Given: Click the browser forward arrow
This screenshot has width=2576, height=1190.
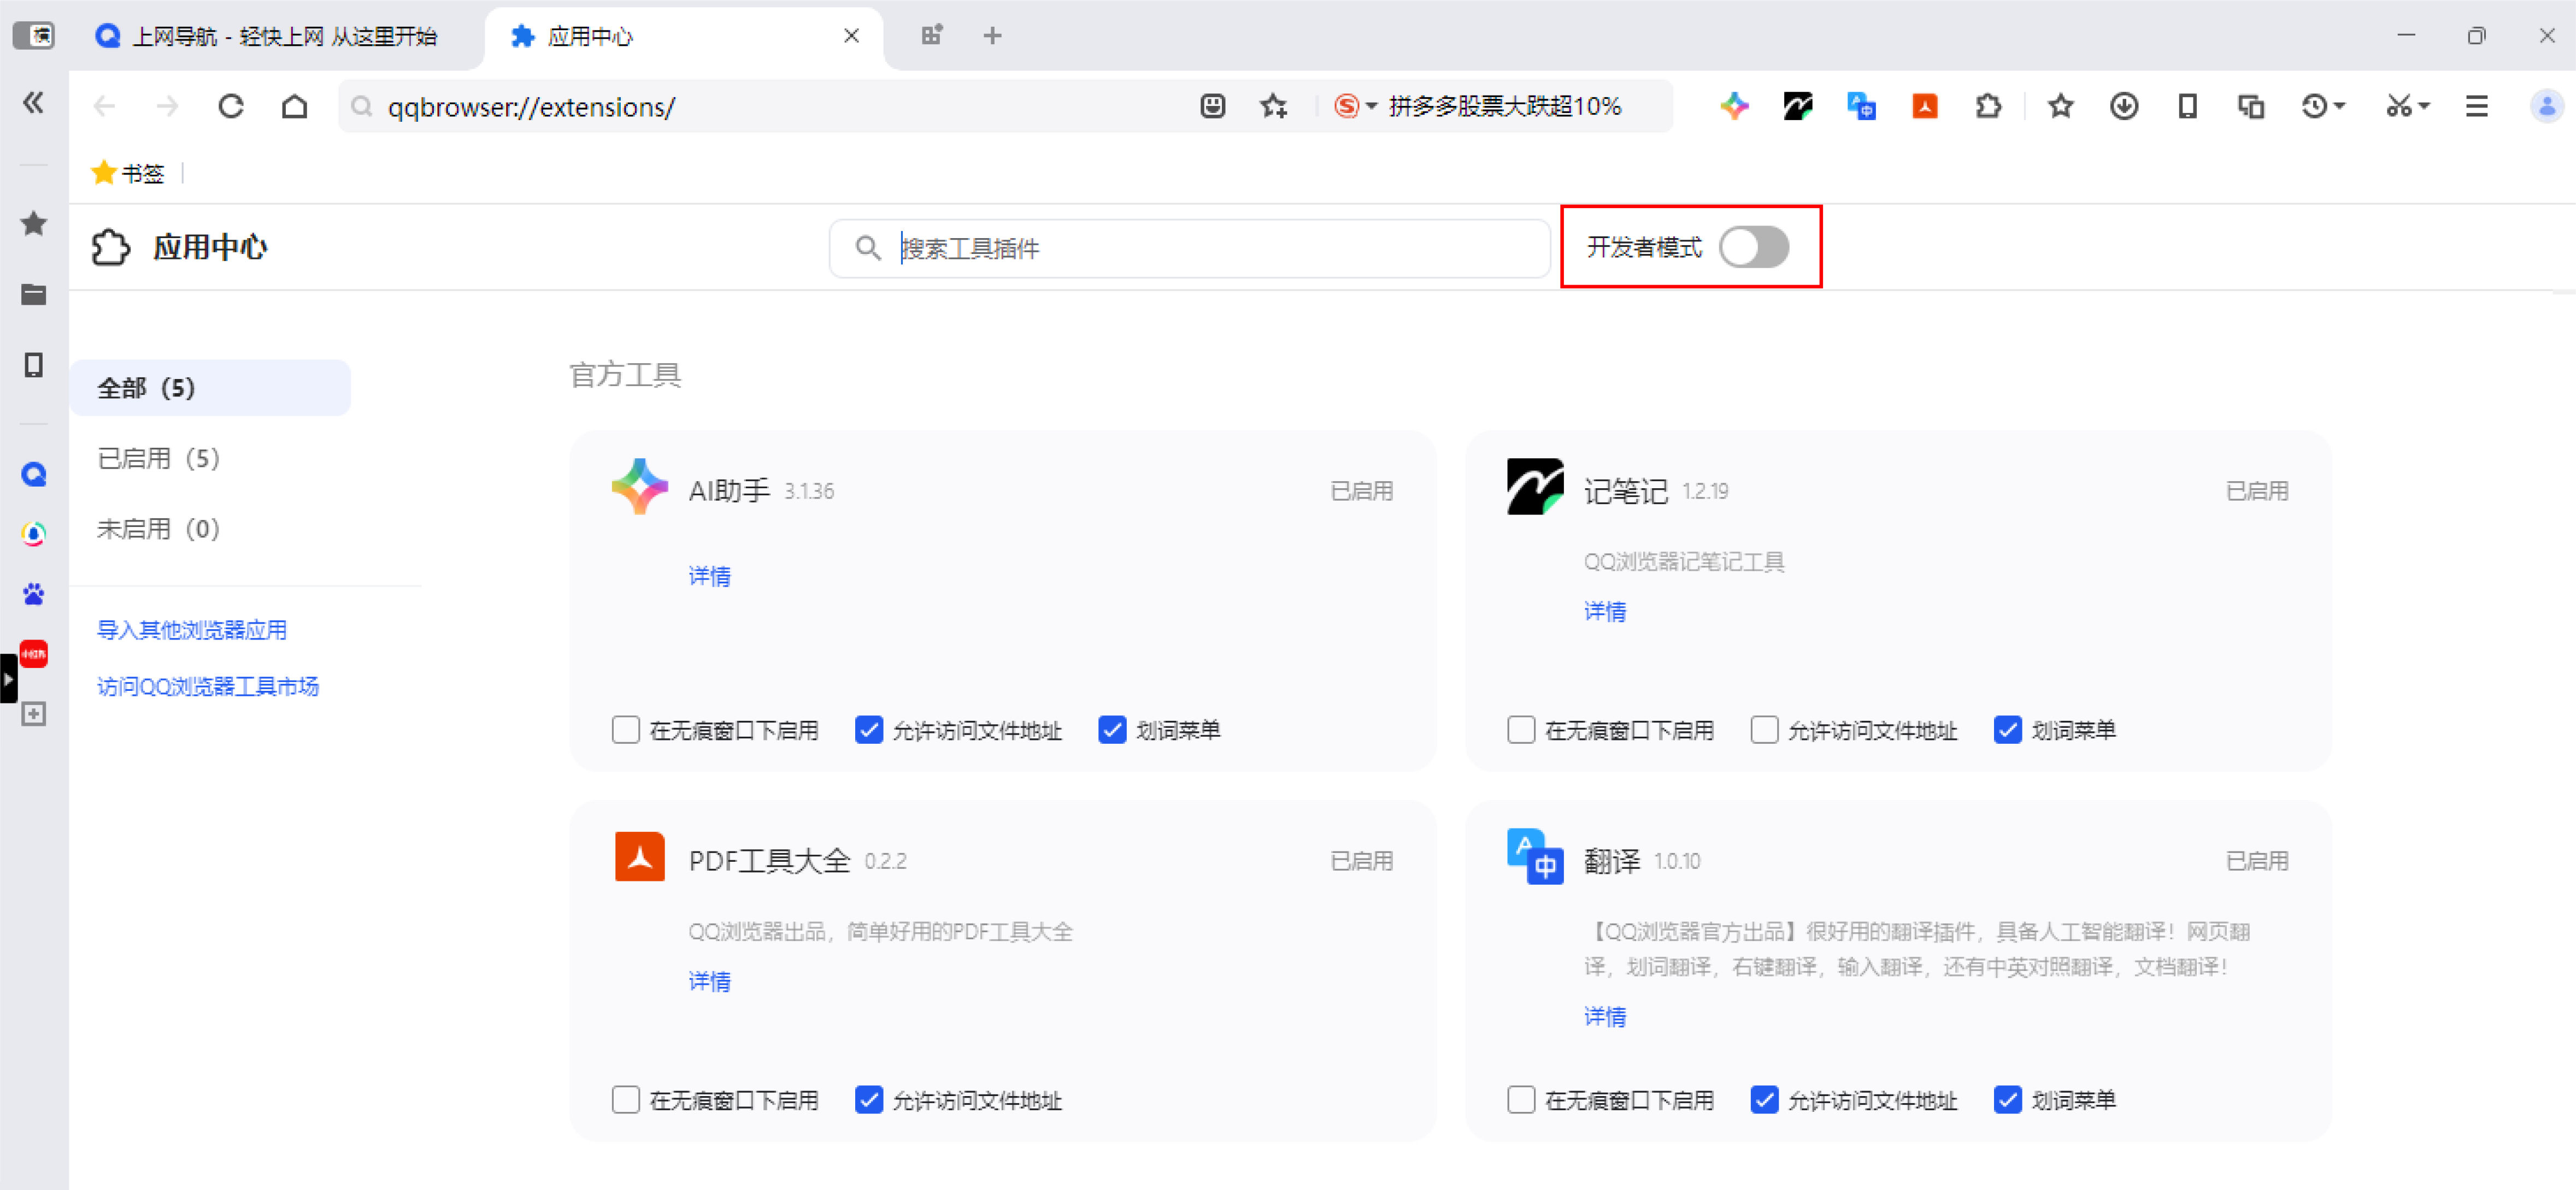Looking at the screenshot, I should 167,106.
